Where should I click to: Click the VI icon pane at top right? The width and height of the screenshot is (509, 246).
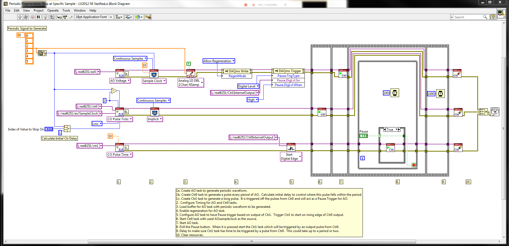501,13
